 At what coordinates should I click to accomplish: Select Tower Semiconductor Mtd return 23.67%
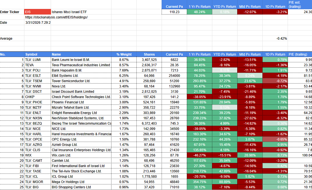[250, 81]
